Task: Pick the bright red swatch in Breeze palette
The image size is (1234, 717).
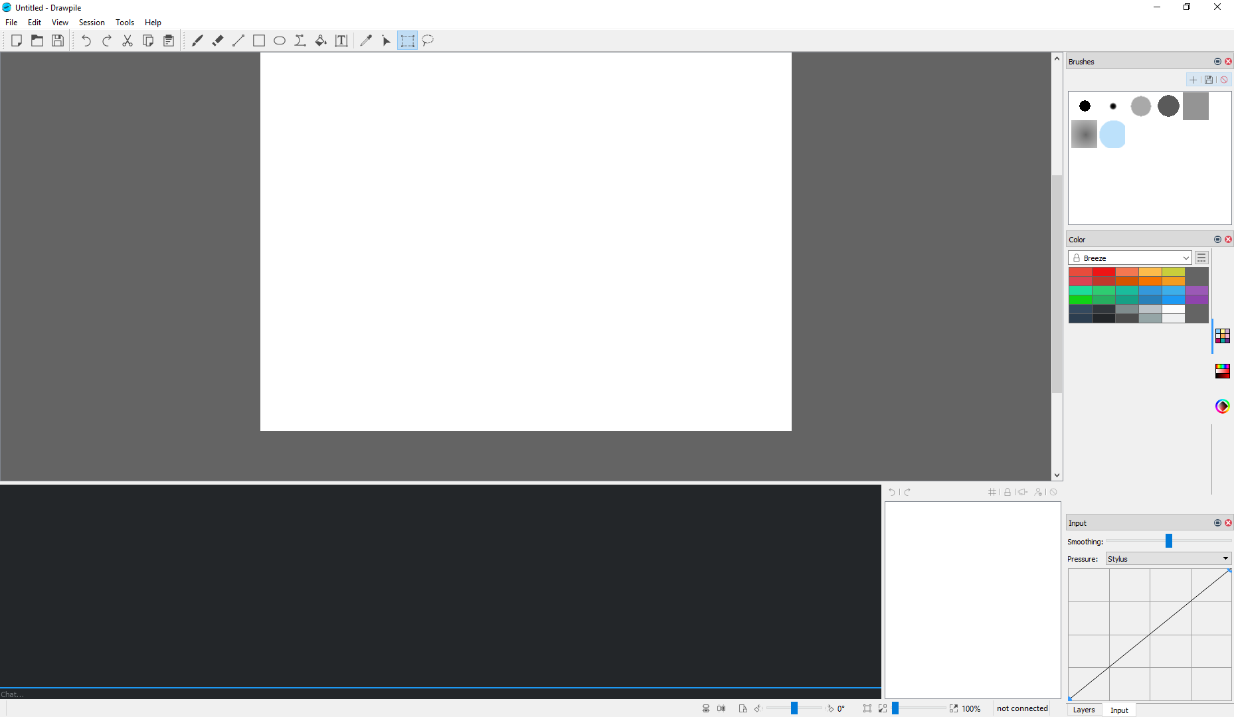Action: pyautogui.click(x=1104, y=272)
